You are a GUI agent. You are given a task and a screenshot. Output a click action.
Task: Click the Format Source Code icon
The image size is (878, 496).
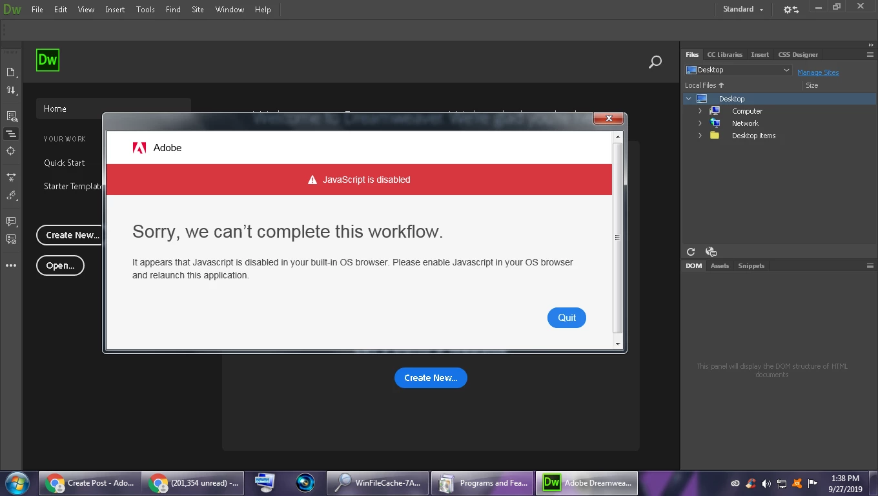pyautogui.click(x=11, y=196)
